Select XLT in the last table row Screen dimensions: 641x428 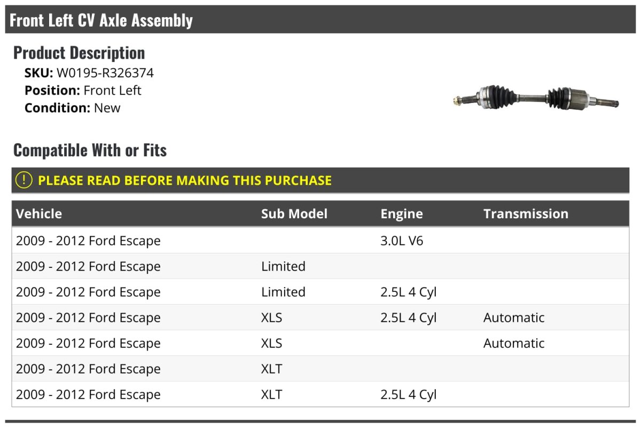click(x=271, y=394)
